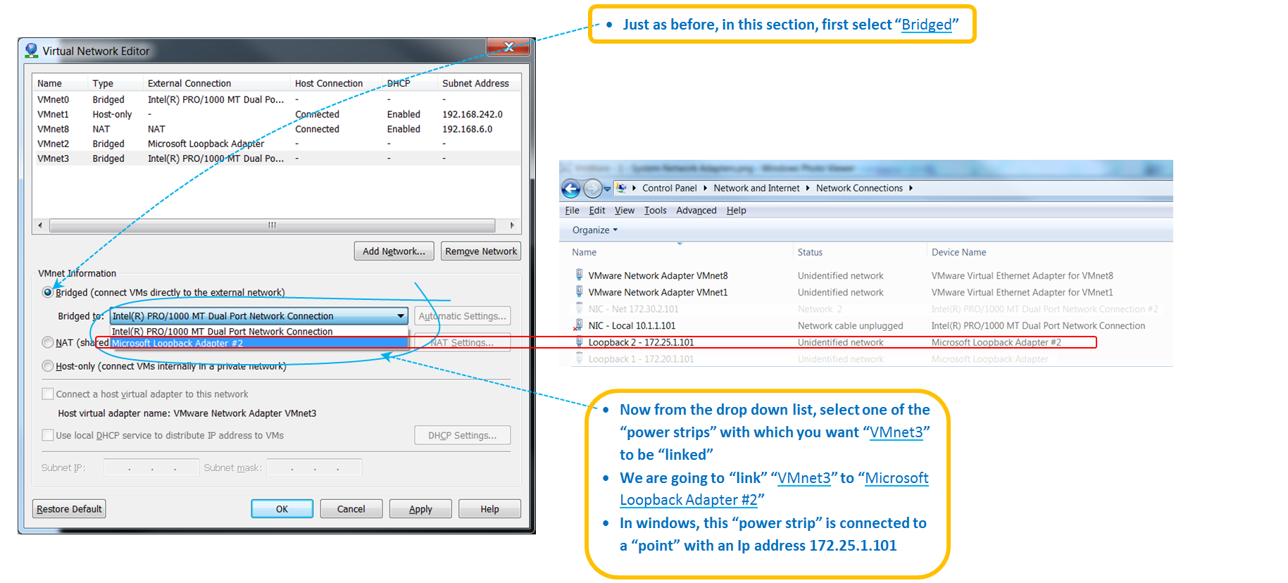This screenshot has width=1288, height=583.
Task: Click the VMnet8 network adapter icon
Action: point(579,275)
